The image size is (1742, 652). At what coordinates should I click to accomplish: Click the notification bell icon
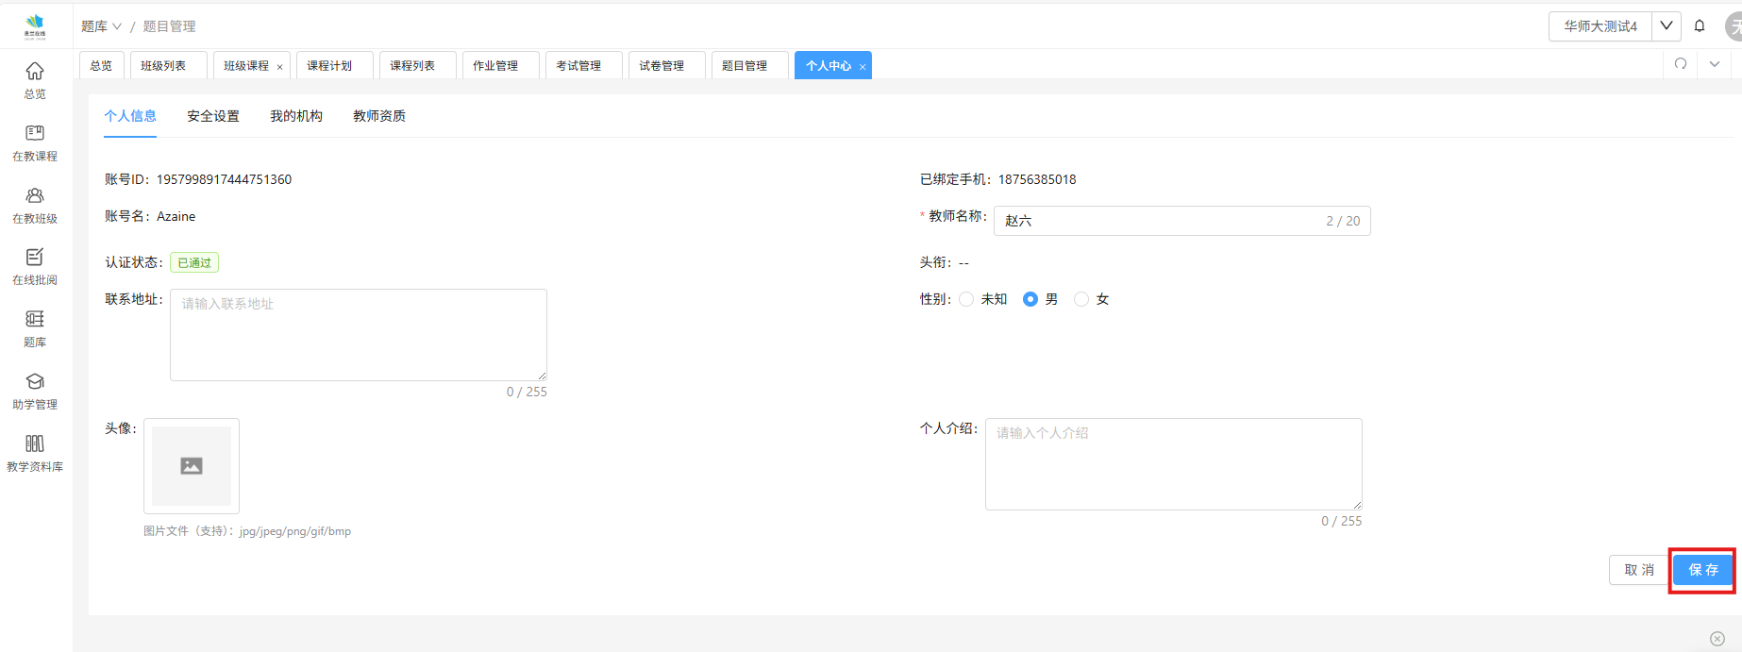(1700, 26)
